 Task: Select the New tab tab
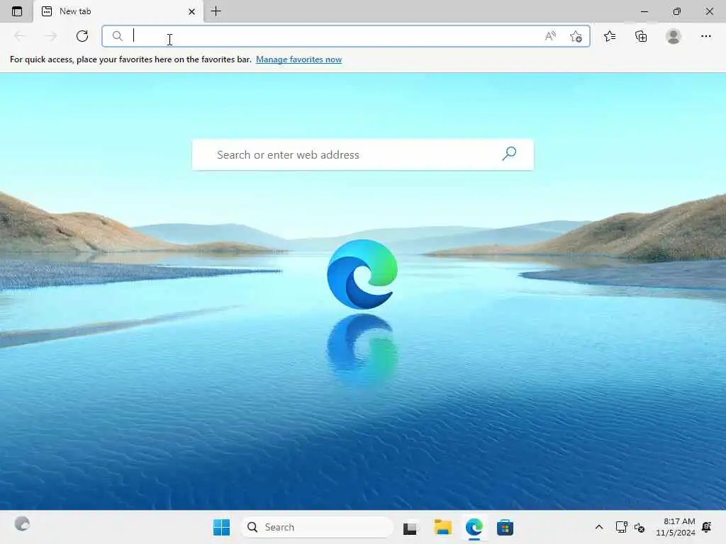118,11
